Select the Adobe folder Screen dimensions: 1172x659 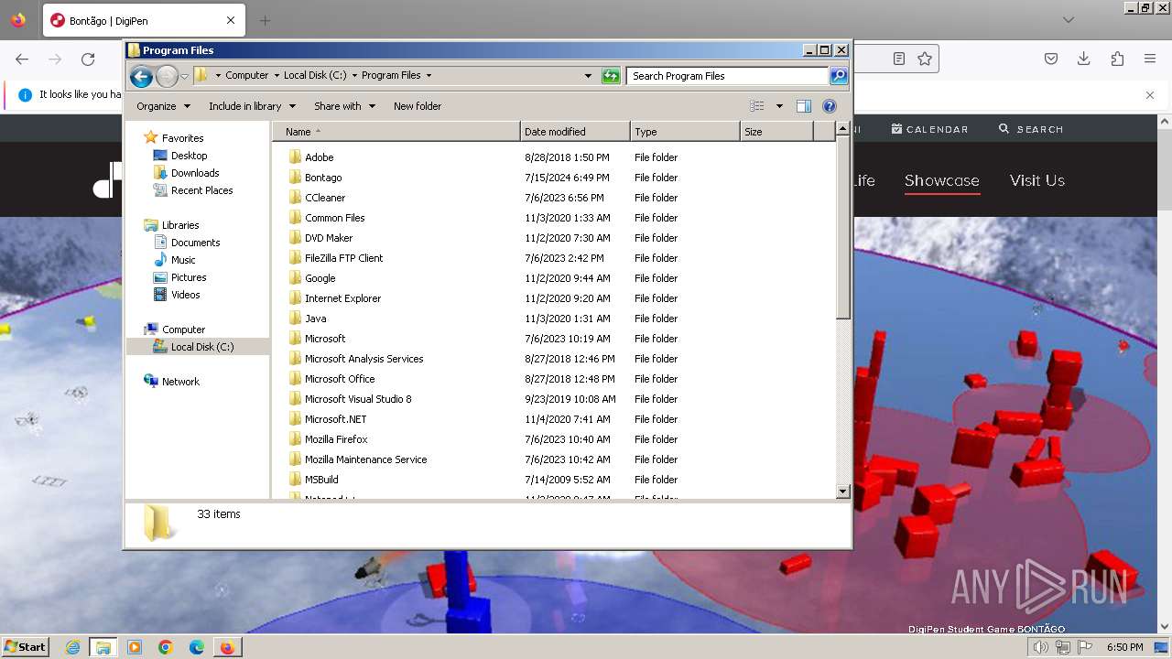(319, 157)
